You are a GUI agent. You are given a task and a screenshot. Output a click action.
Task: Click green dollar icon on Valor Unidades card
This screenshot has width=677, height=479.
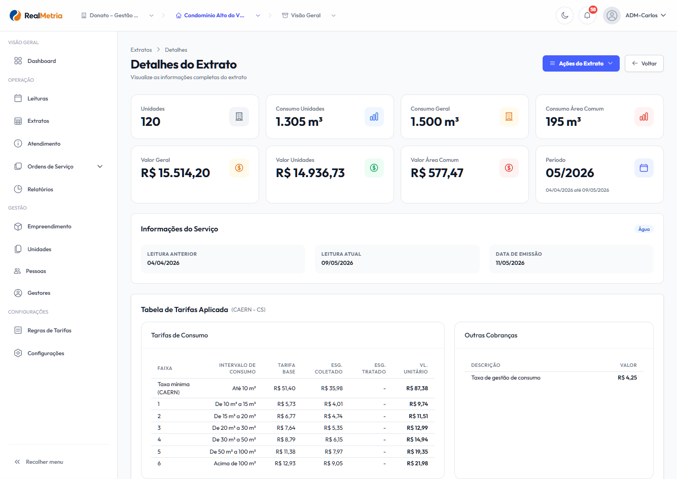374,168
